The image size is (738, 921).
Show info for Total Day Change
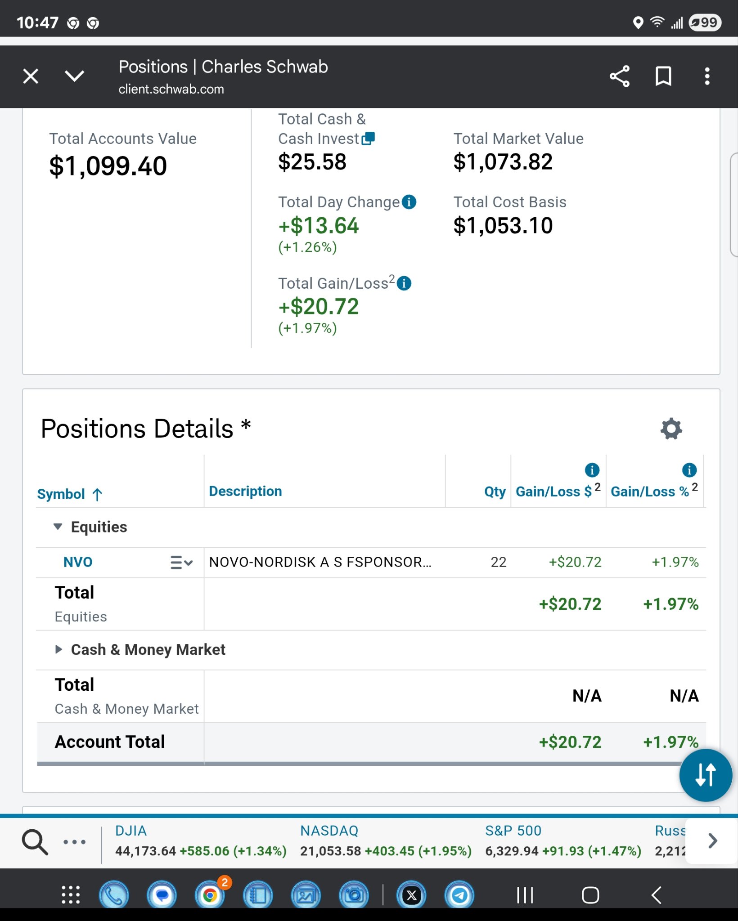pyautogui.click(x=409, y=202)
